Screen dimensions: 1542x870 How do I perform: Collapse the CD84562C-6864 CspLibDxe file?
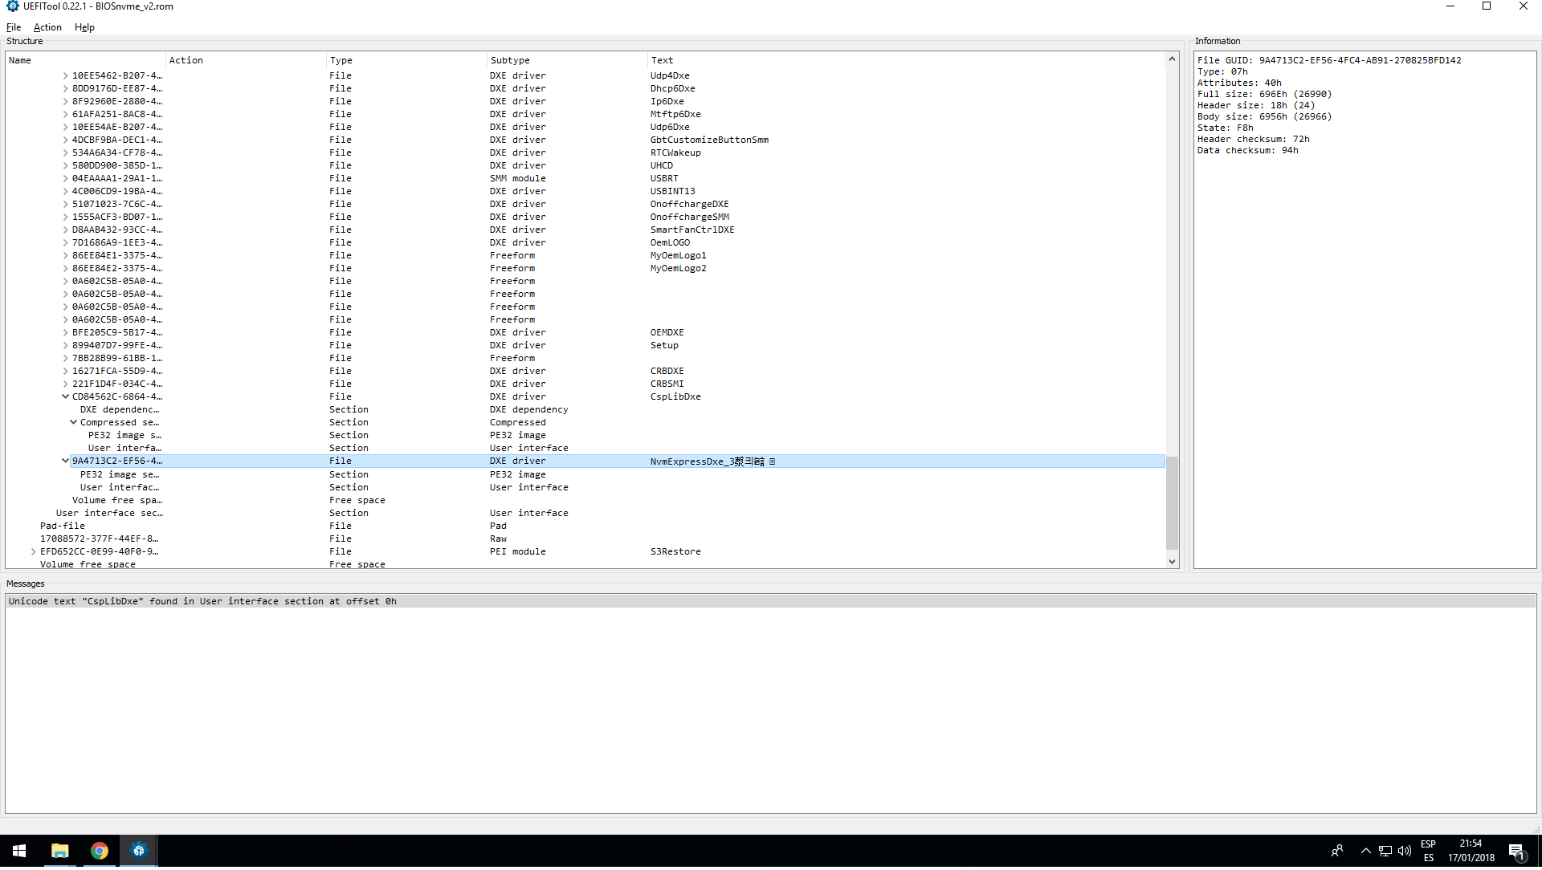(x=65, y=397)
